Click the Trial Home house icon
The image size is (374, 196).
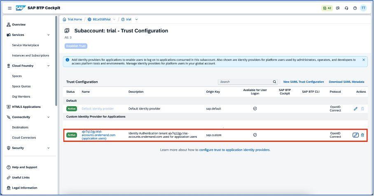click(64, 20)
